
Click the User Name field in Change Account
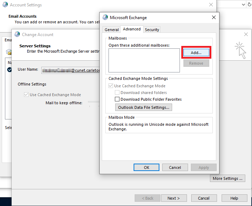[x=71, y=70]
